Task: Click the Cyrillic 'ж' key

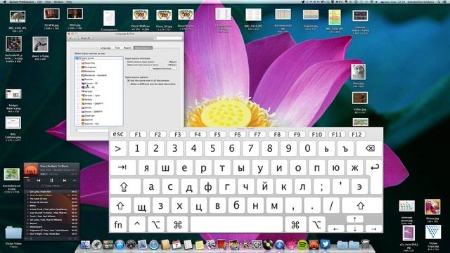Action: (x=354, y=167)
